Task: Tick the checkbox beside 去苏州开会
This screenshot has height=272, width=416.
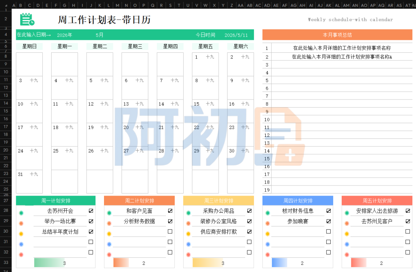Action: [91, 211]
